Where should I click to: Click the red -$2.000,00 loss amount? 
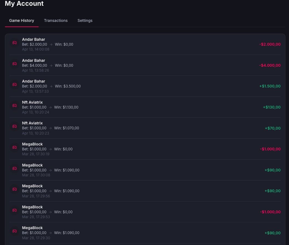[270, 44]
